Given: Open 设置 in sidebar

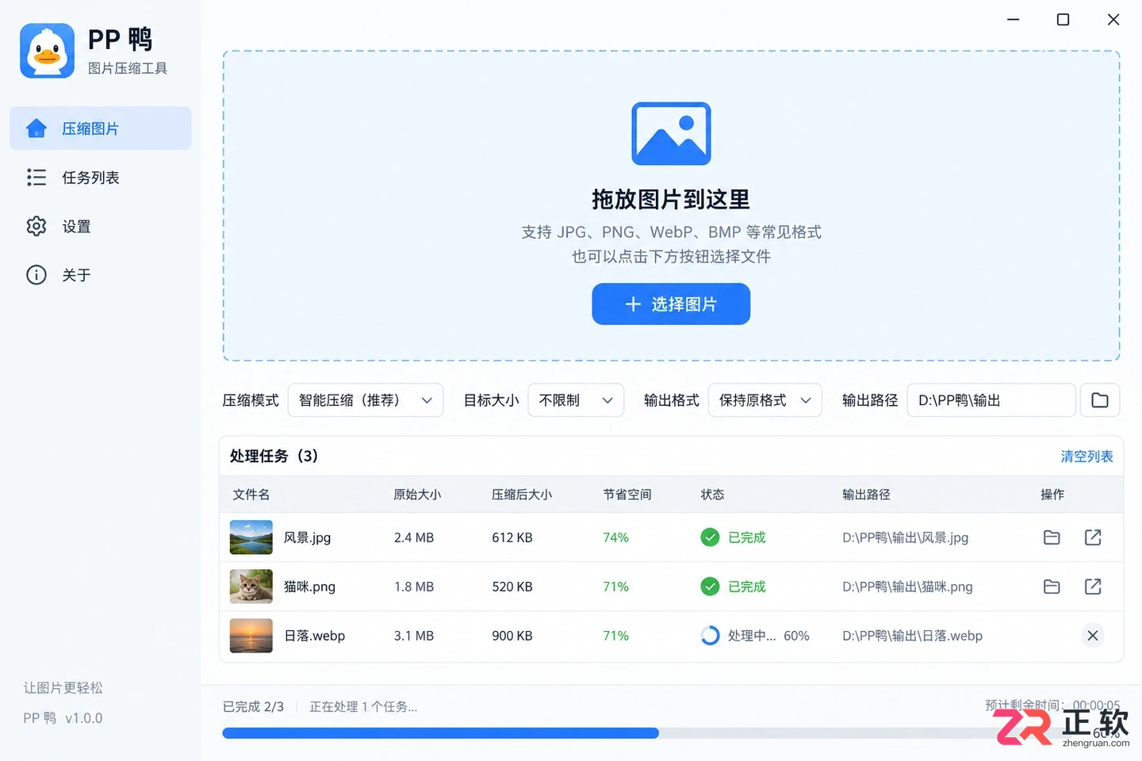Looking at the screenshot, I should [101, 226].
